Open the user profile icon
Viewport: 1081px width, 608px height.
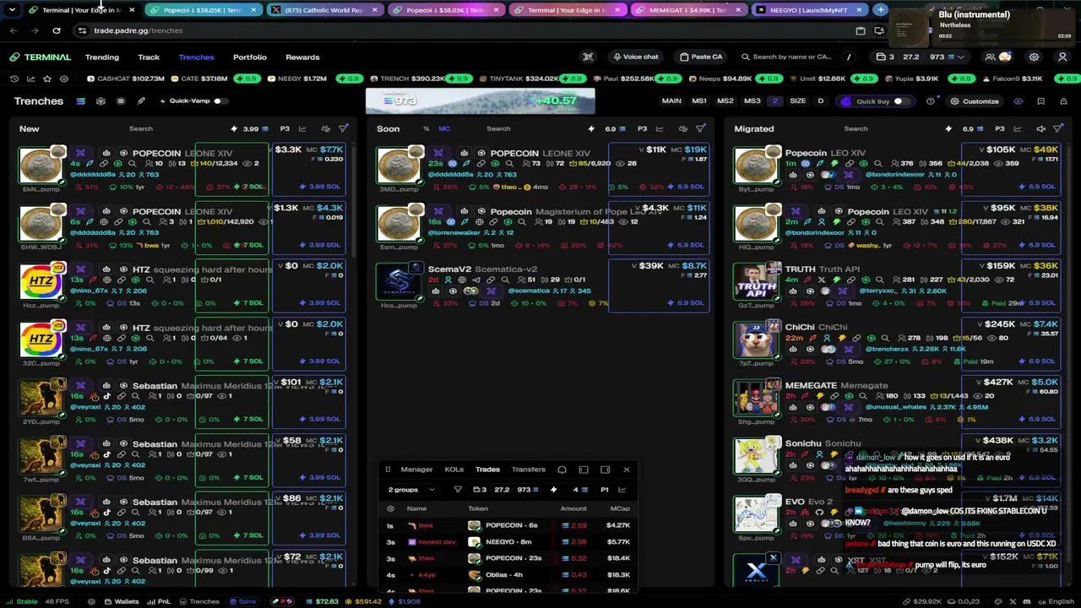pos(1062,57)
